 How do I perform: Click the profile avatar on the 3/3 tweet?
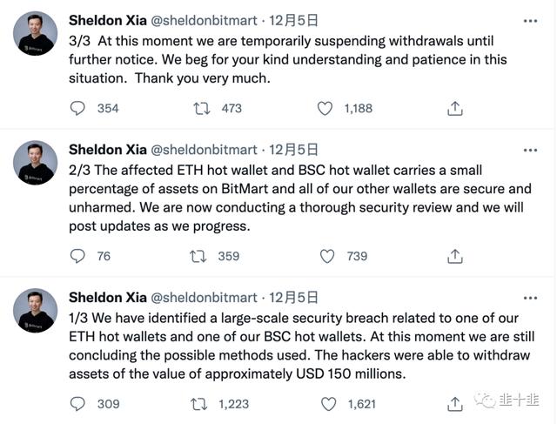click(x=35, y=33)
